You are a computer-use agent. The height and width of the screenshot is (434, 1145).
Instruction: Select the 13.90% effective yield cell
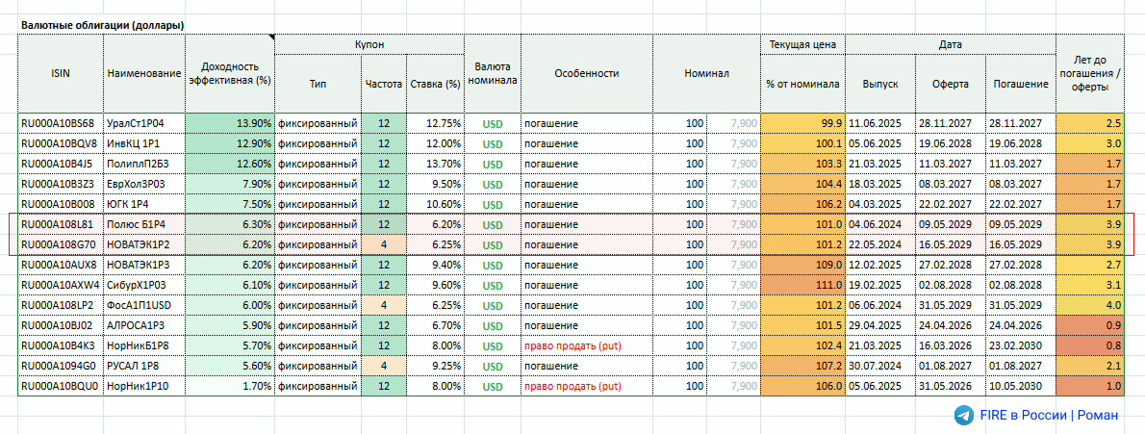230,123
